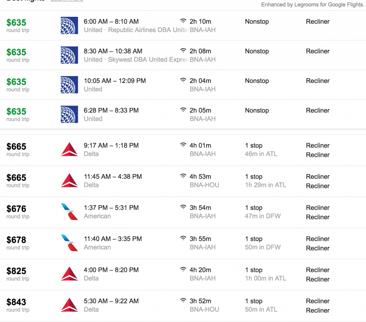This screenshot has width=366, height=322.
Task: Click Nonstop on the 8:30 AM flight
Action: 257,51
